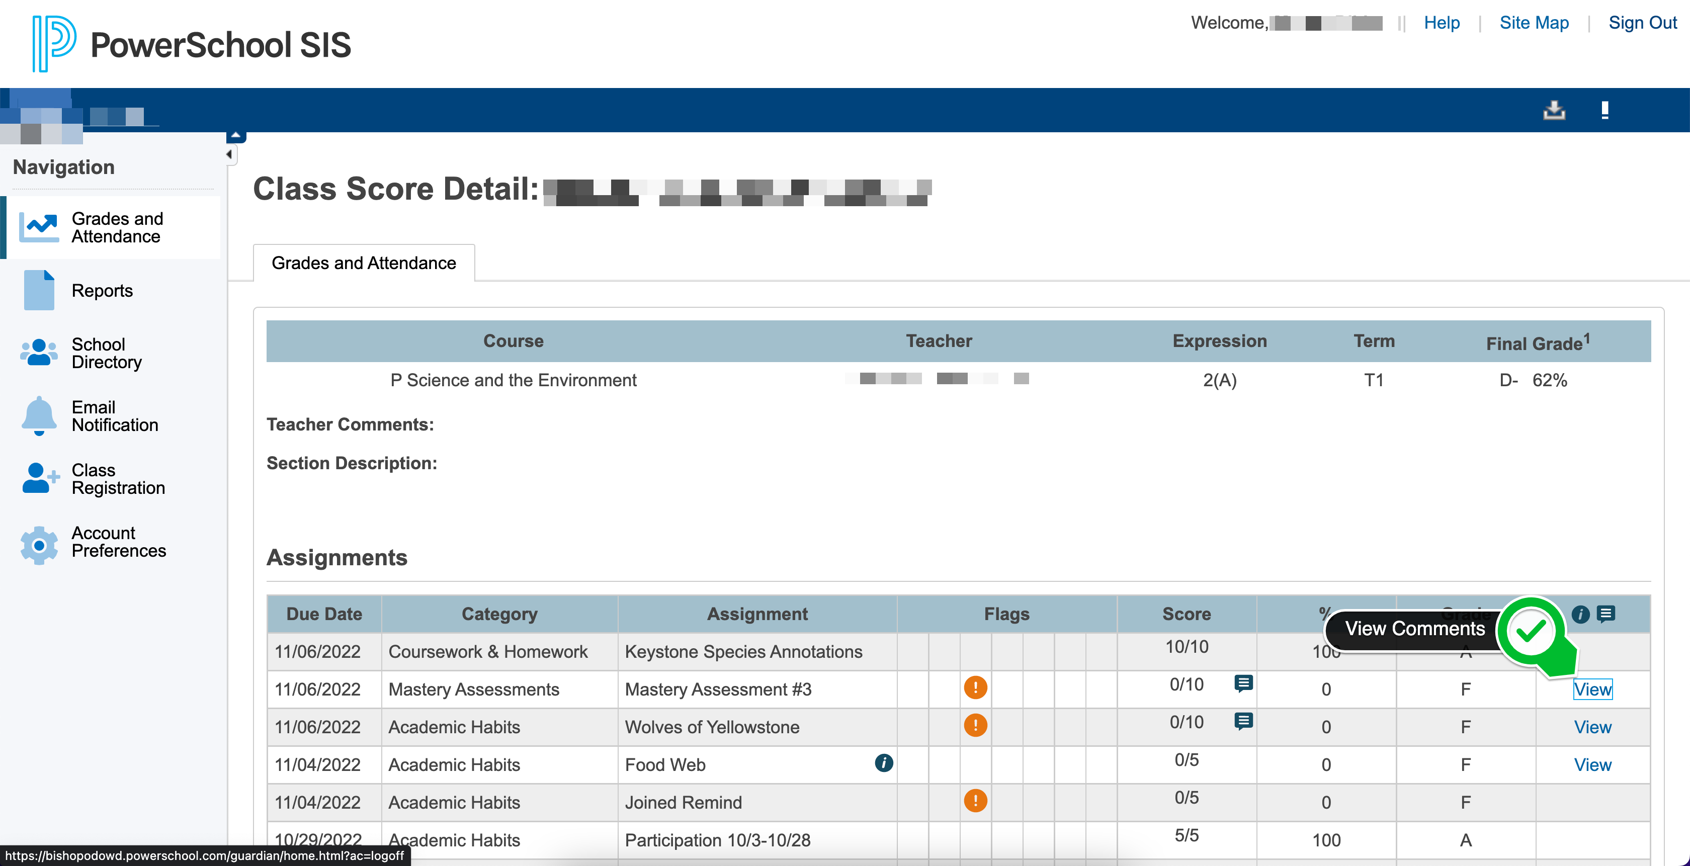Click View link for Food Web

(1592, 765)
